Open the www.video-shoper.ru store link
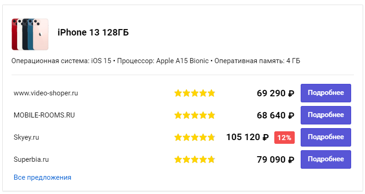This screenshot has height=194, width=365. pyautogui.click(x=46, y=93)
